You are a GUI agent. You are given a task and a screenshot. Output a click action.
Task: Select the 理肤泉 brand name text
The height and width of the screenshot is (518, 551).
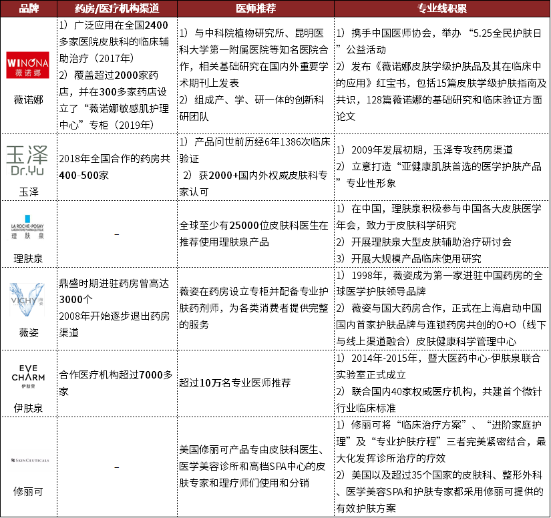tap(27, 256)
